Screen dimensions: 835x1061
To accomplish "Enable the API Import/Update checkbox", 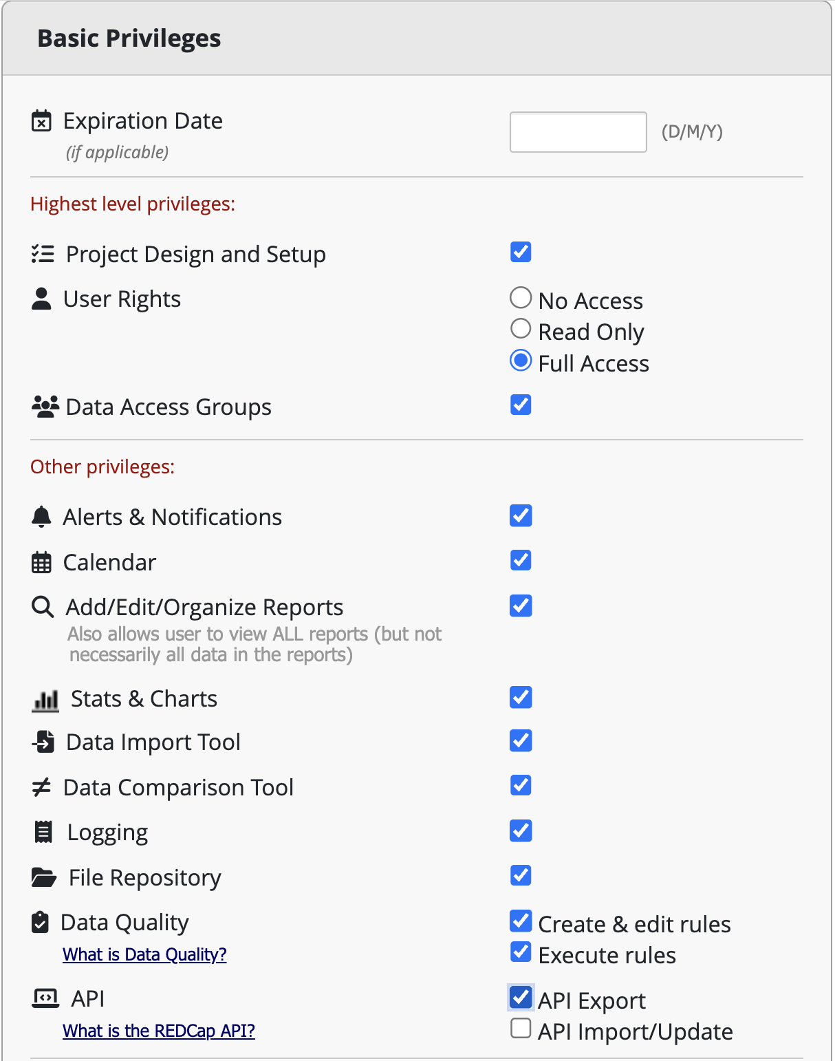I will click(x=521, y=1029).
